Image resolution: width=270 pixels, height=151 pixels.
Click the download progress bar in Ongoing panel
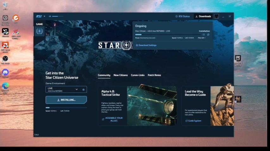(x=168, y=35)
